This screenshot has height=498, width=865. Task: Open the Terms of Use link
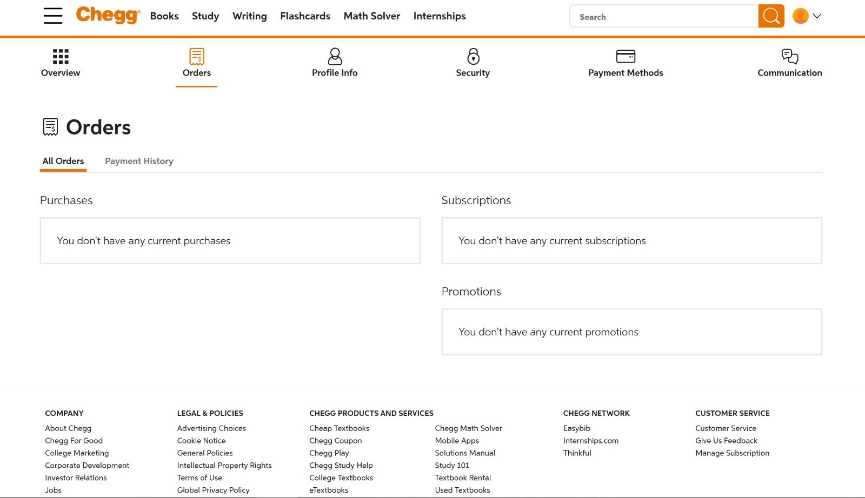[x=199, y=478]
